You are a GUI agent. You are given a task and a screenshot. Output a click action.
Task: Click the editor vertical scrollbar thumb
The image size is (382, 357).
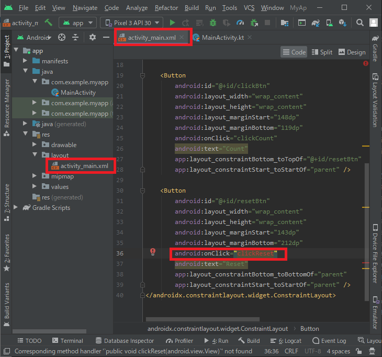pos(367,232)
